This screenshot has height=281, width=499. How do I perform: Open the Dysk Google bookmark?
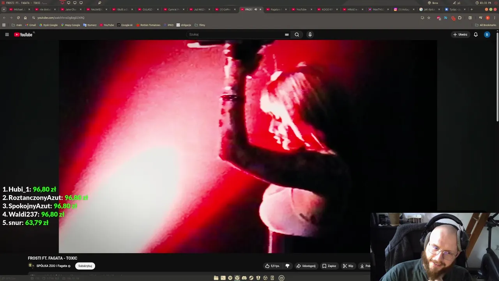point(48,25)
